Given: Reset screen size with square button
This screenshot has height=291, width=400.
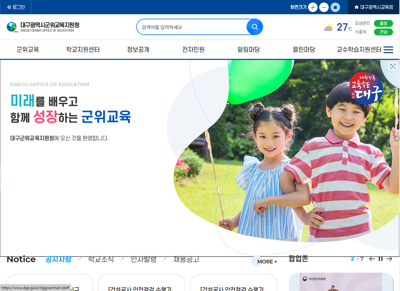Looking at the screenshot, I should pyautogui.click(x=335, y=7).
